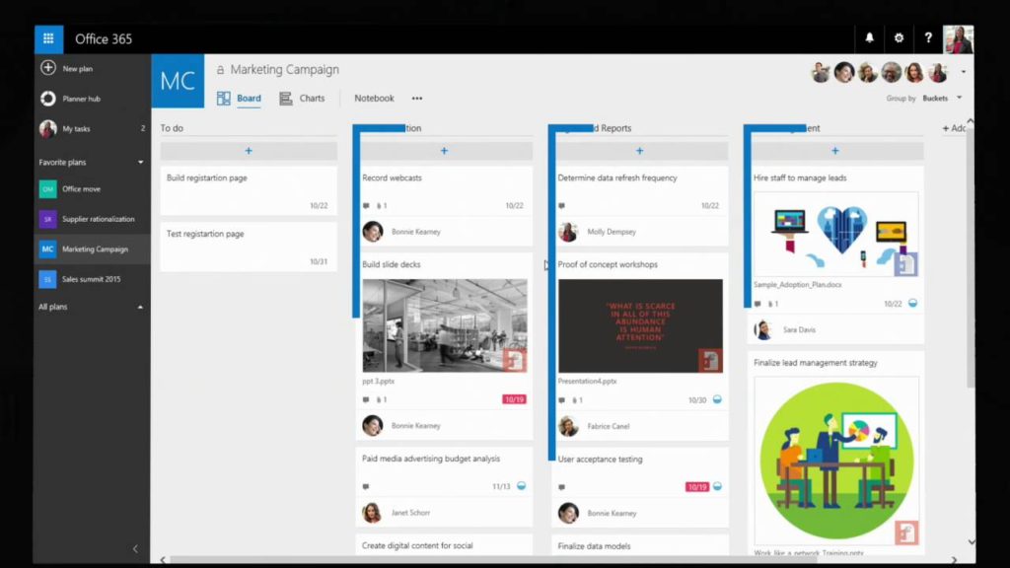
Task: Click the more options ellipsis next to Notebook
Action: [x=417, y=99]
